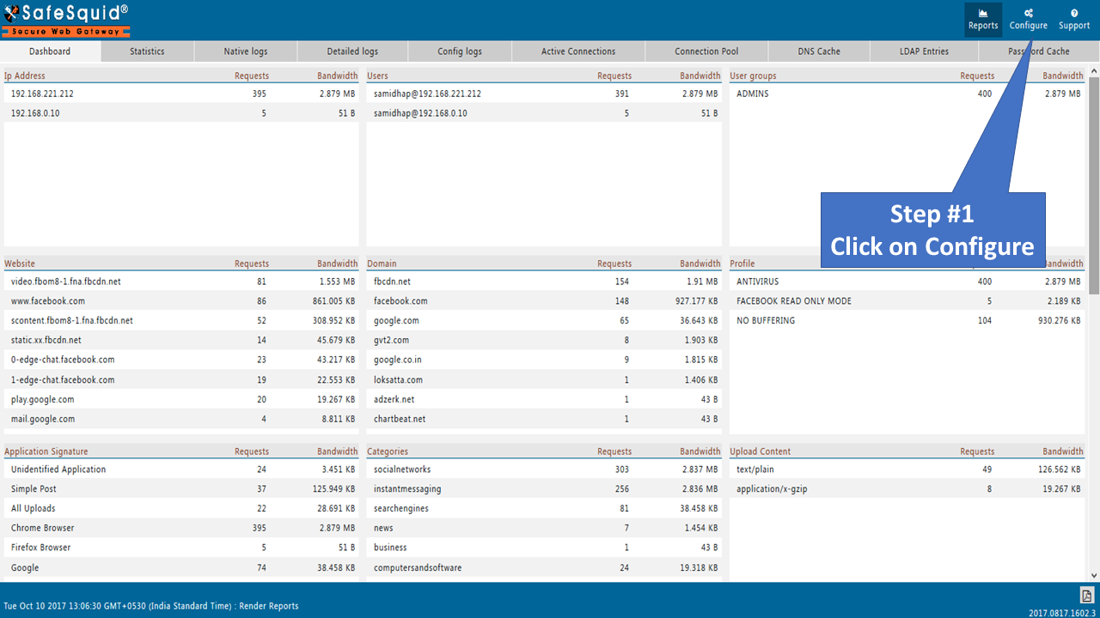The image size is (1100, 618).
Task: Open the Native logs tab
Action: click(246, 51)
